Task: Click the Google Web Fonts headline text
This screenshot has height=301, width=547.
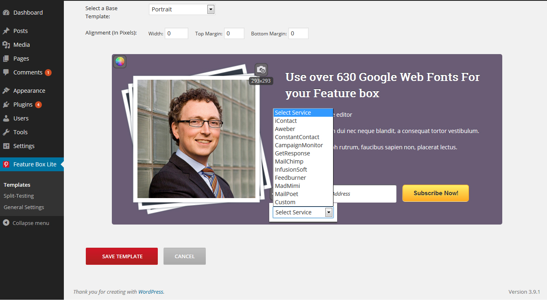Action: click(x=383, y=85)
